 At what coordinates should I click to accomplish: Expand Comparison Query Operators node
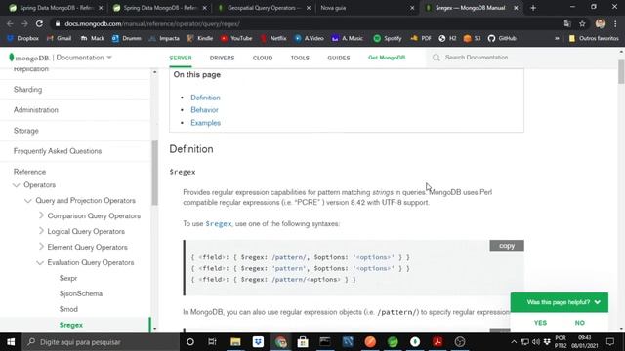click(41, 215)
